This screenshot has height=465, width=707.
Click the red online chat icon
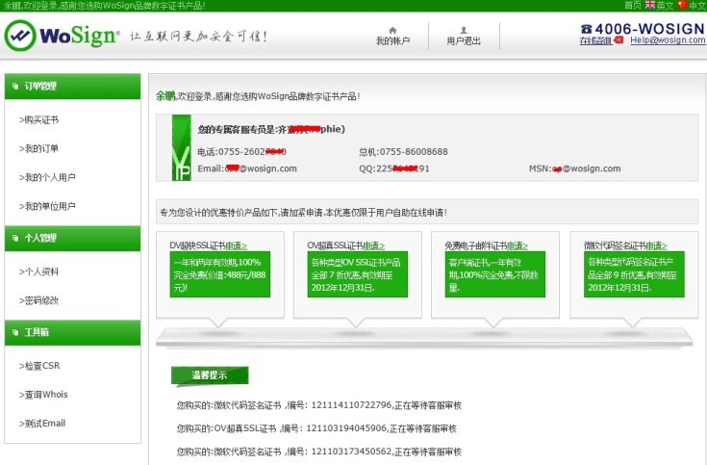click(618, 40)
